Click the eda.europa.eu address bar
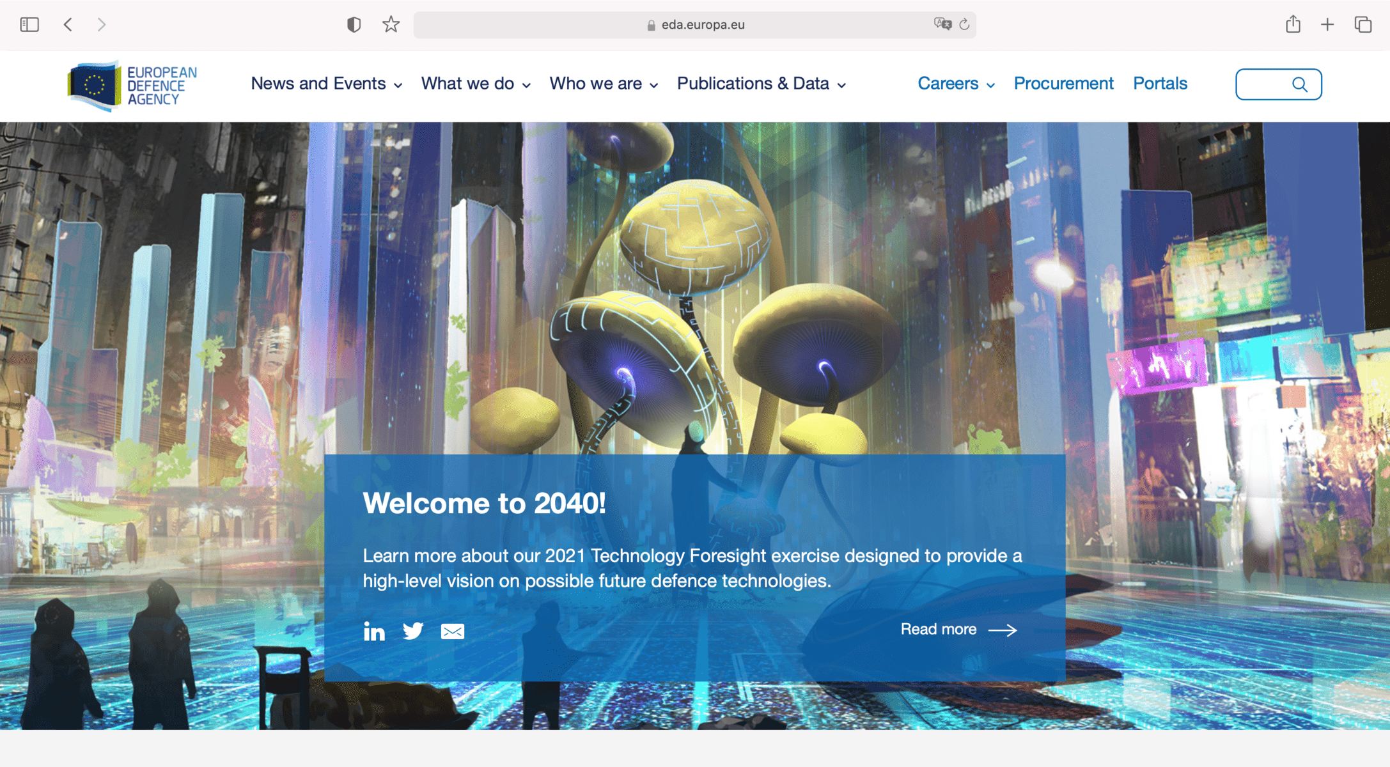Image resolution: width=1390 pixels, height=767 pixels. click(694, 25)
